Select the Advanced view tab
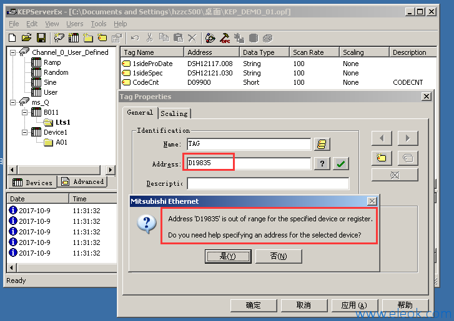The height and width of the screenshot is (321, 454). click(x=82, y=181)
